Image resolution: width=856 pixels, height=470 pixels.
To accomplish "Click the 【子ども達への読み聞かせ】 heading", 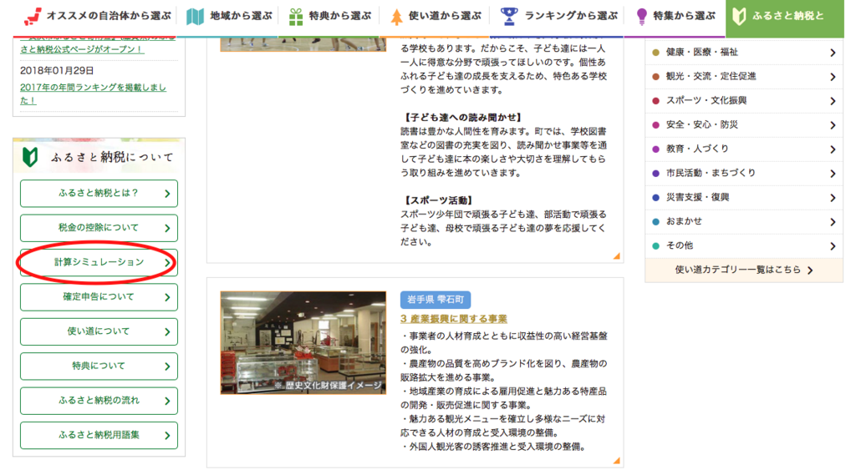I will coord(462,118).
